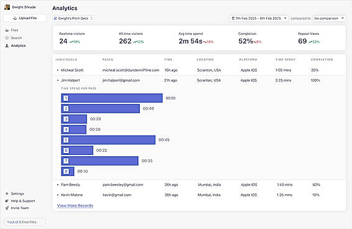Click the Completion 52% stat

coord(246,41)
